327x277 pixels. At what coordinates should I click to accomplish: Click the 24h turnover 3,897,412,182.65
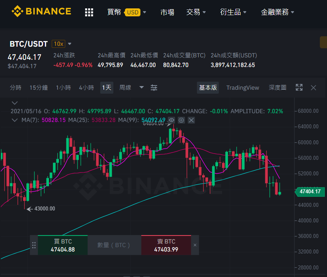point(233,65)
